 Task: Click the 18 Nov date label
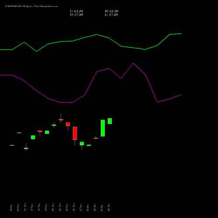coord(39,207)
